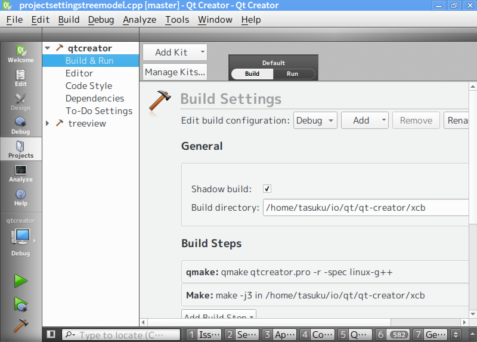Open the Edit menu
The image size is (477, 342).
pos(40,20)
